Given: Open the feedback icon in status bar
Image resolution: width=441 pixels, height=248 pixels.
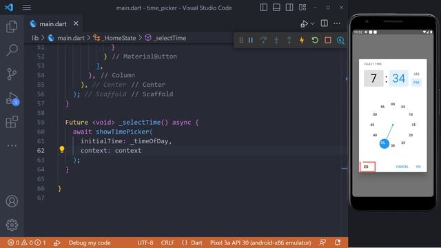Looking at the screenshot, I should pos(322,242).
